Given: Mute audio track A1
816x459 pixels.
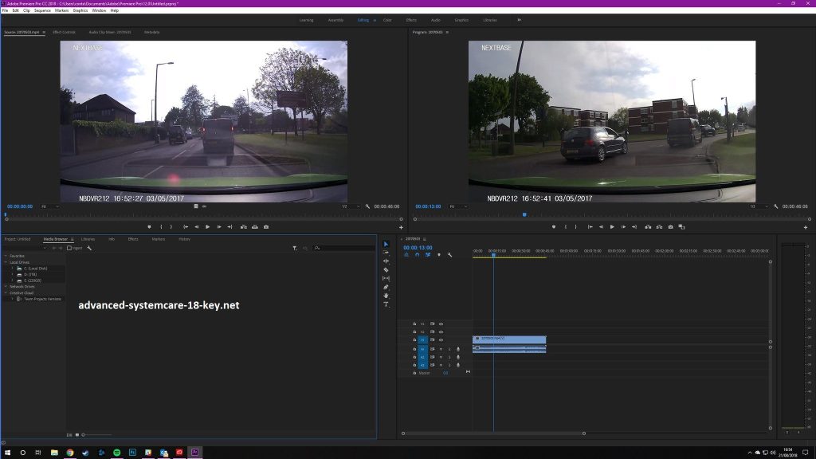Looking at the screenshot, I should click(x=441, y=349).
